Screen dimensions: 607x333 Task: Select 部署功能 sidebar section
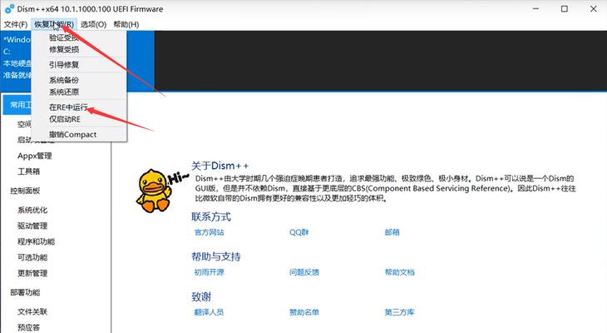click(25, 292)
